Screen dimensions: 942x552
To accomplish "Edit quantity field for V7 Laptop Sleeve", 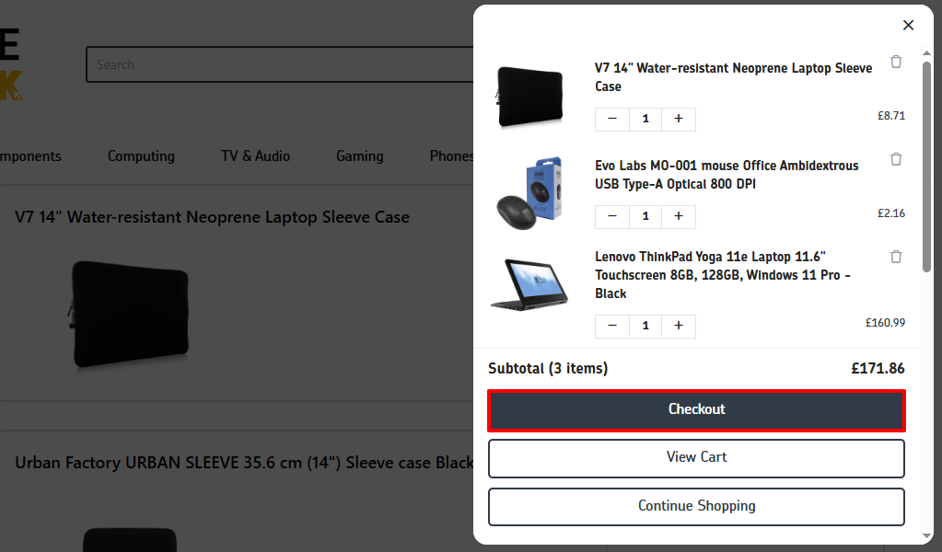I will pos(645,119).
